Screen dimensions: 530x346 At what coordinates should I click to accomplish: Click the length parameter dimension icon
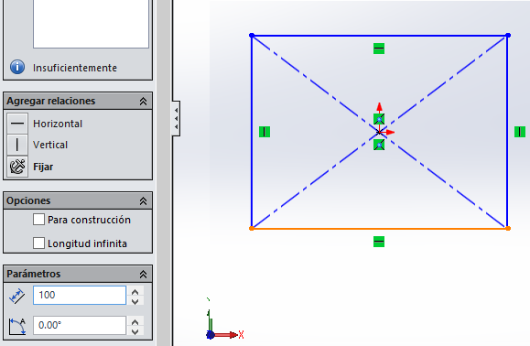[x=16, y=296]
